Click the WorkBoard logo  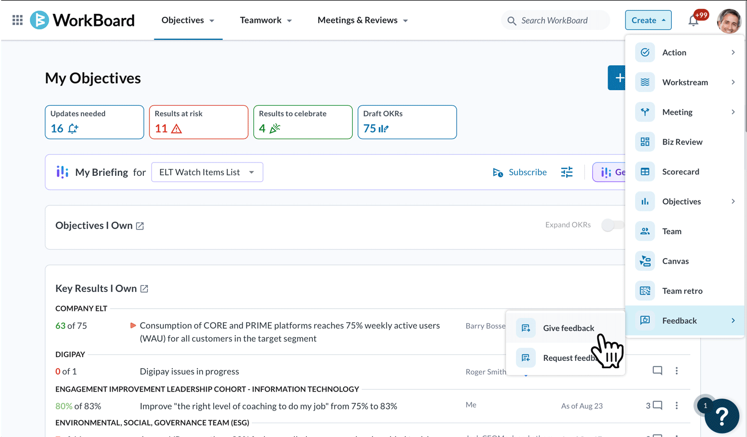point(82,20)
